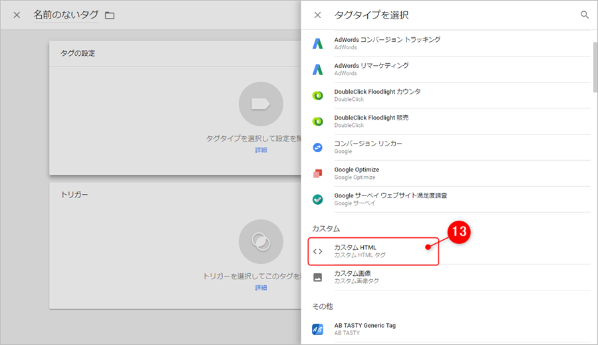Screen dimensions: 598x345
Task: Select AB TASTY Generic Tag
Action: (x=451, y=329)
